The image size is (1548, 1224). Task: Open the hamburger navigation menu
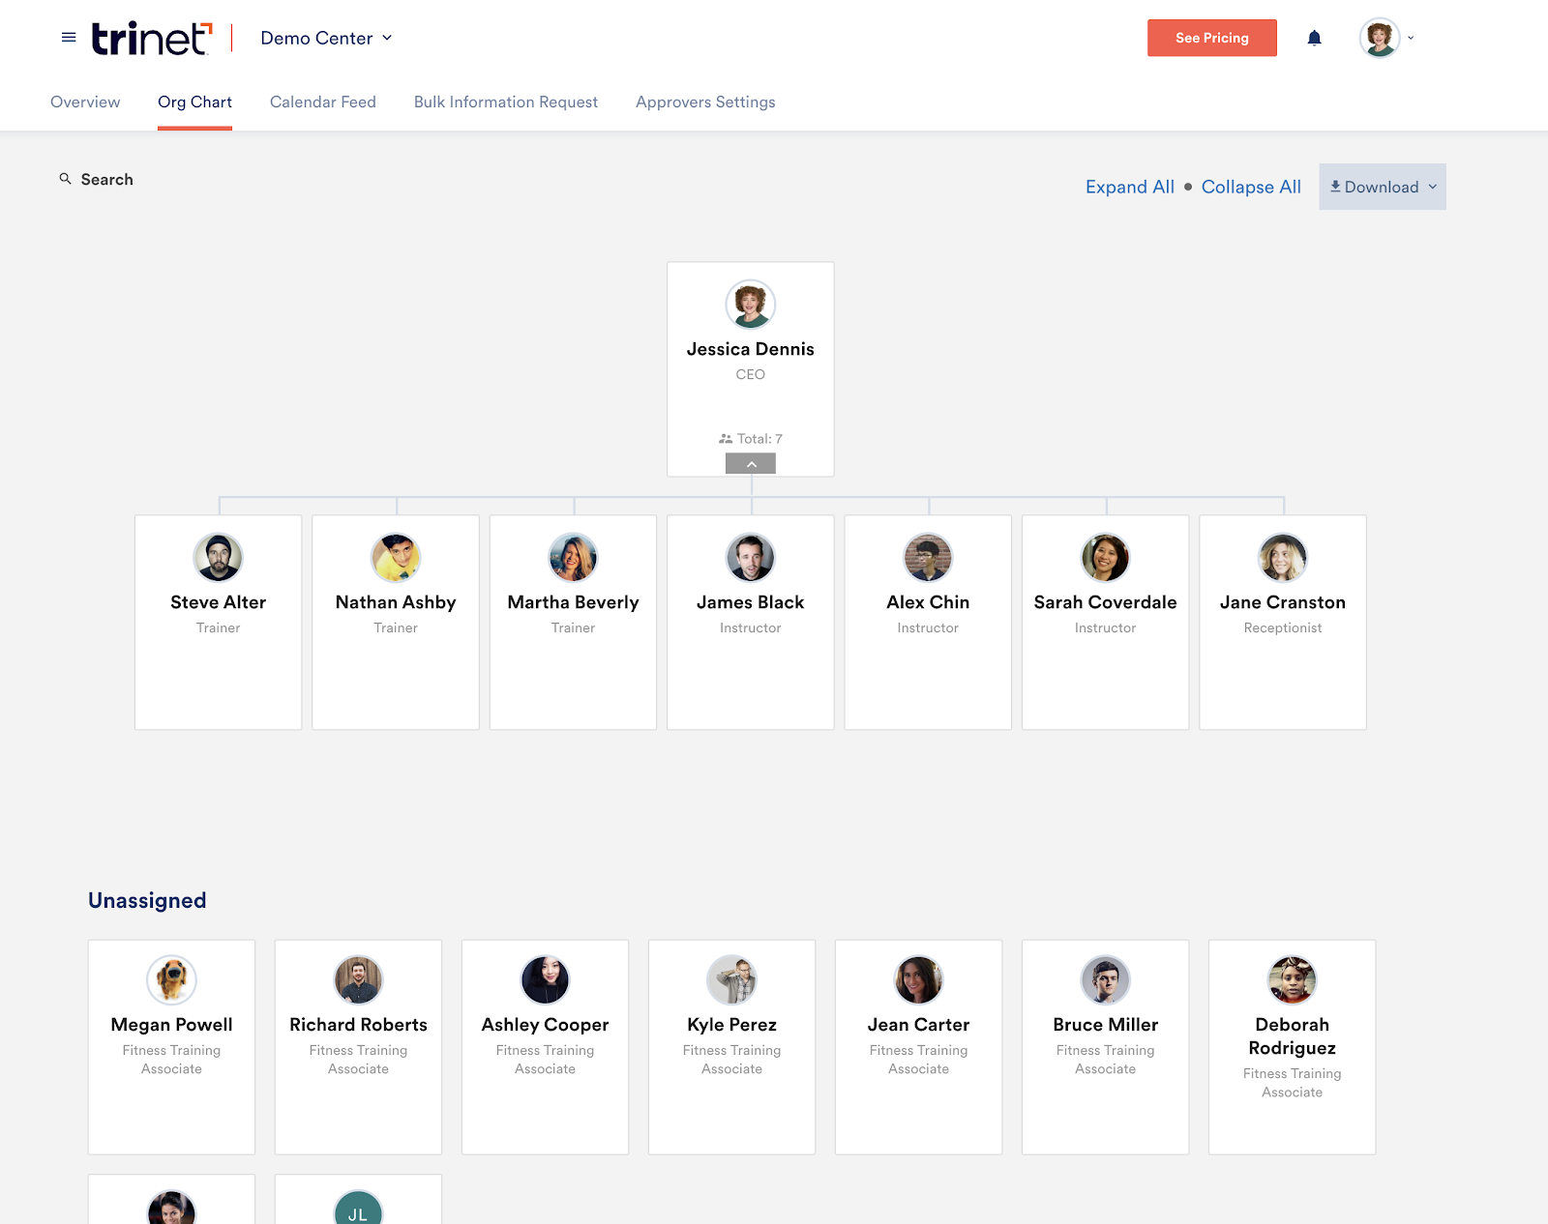point(69,38)
